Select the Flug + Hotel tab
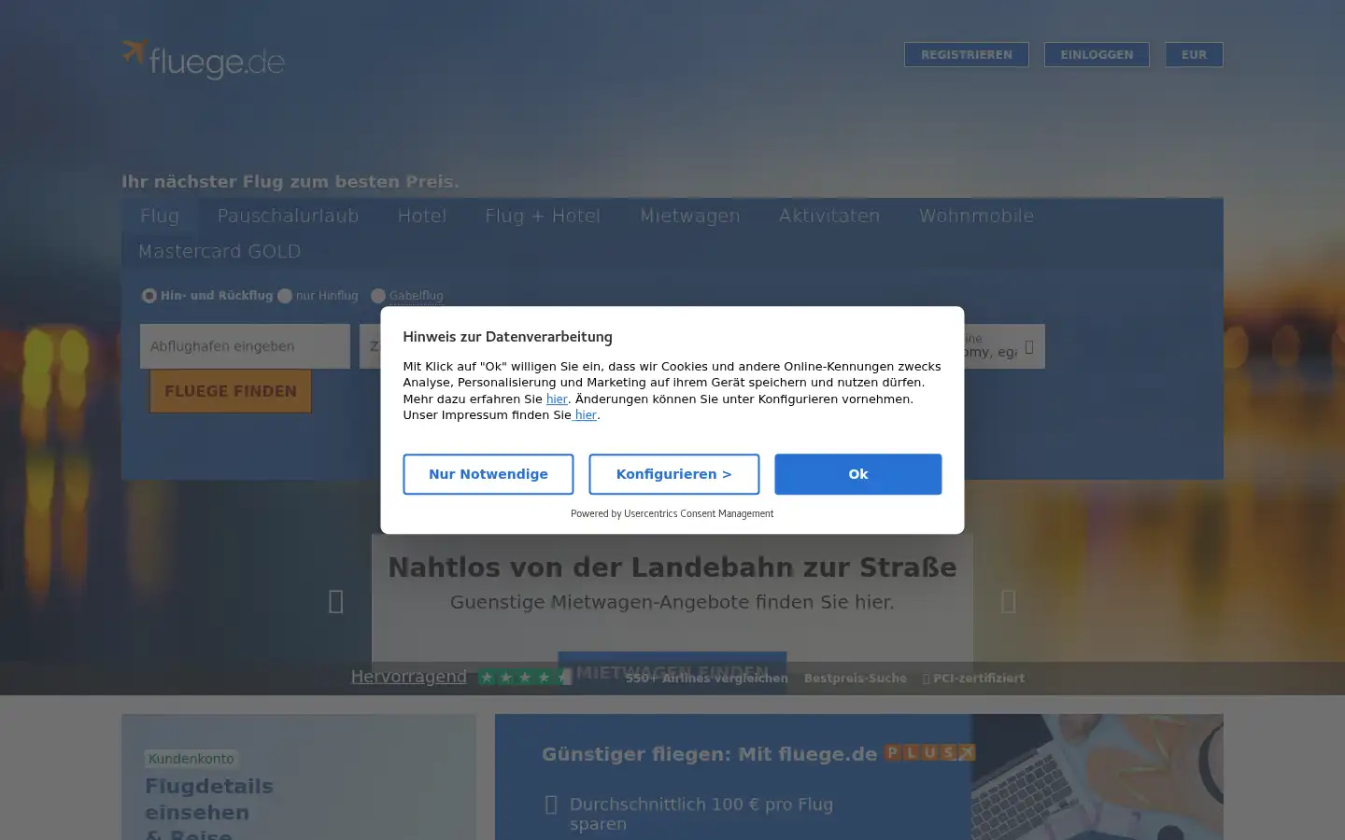 (x=543, y=216)
